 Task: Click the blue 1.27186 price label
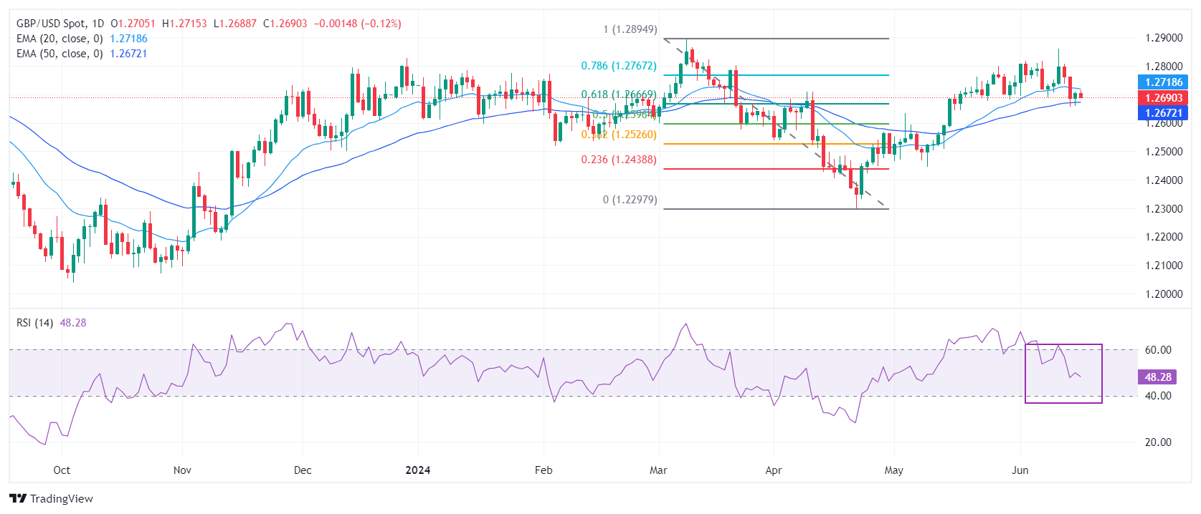(1162, 82)
